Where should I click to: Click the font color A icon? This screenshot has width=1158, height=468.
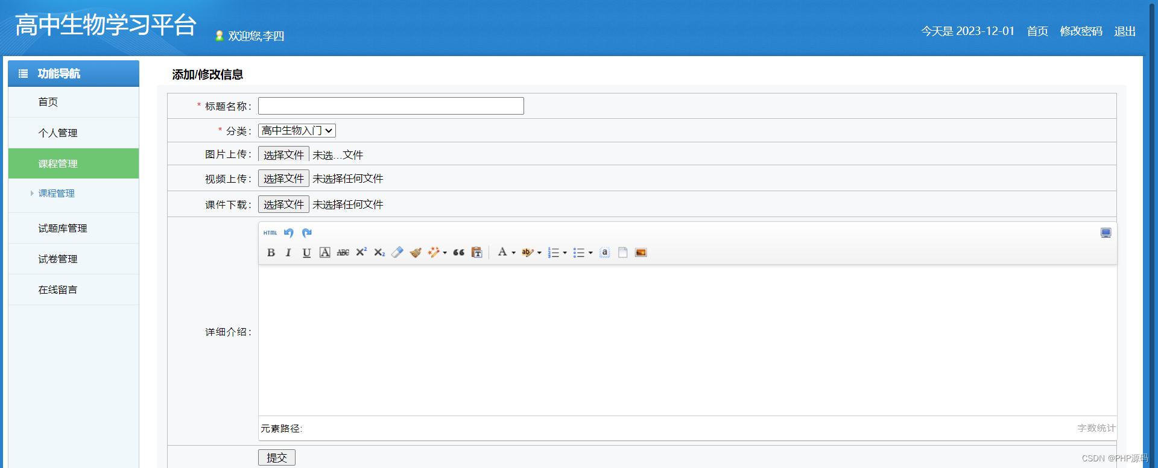(502, 253)
